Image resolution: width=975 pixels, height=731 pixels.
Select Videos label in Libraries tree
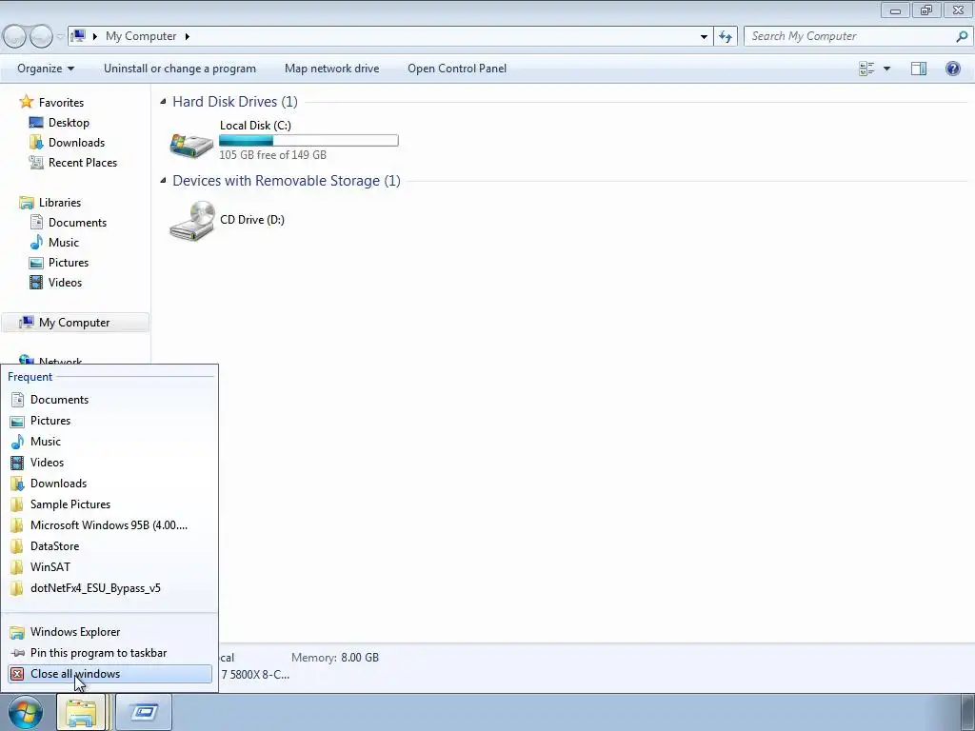click(66, 282)
